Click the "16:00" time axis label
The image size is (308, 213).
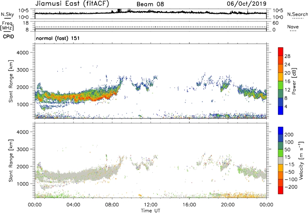click(x=189, y=205)
